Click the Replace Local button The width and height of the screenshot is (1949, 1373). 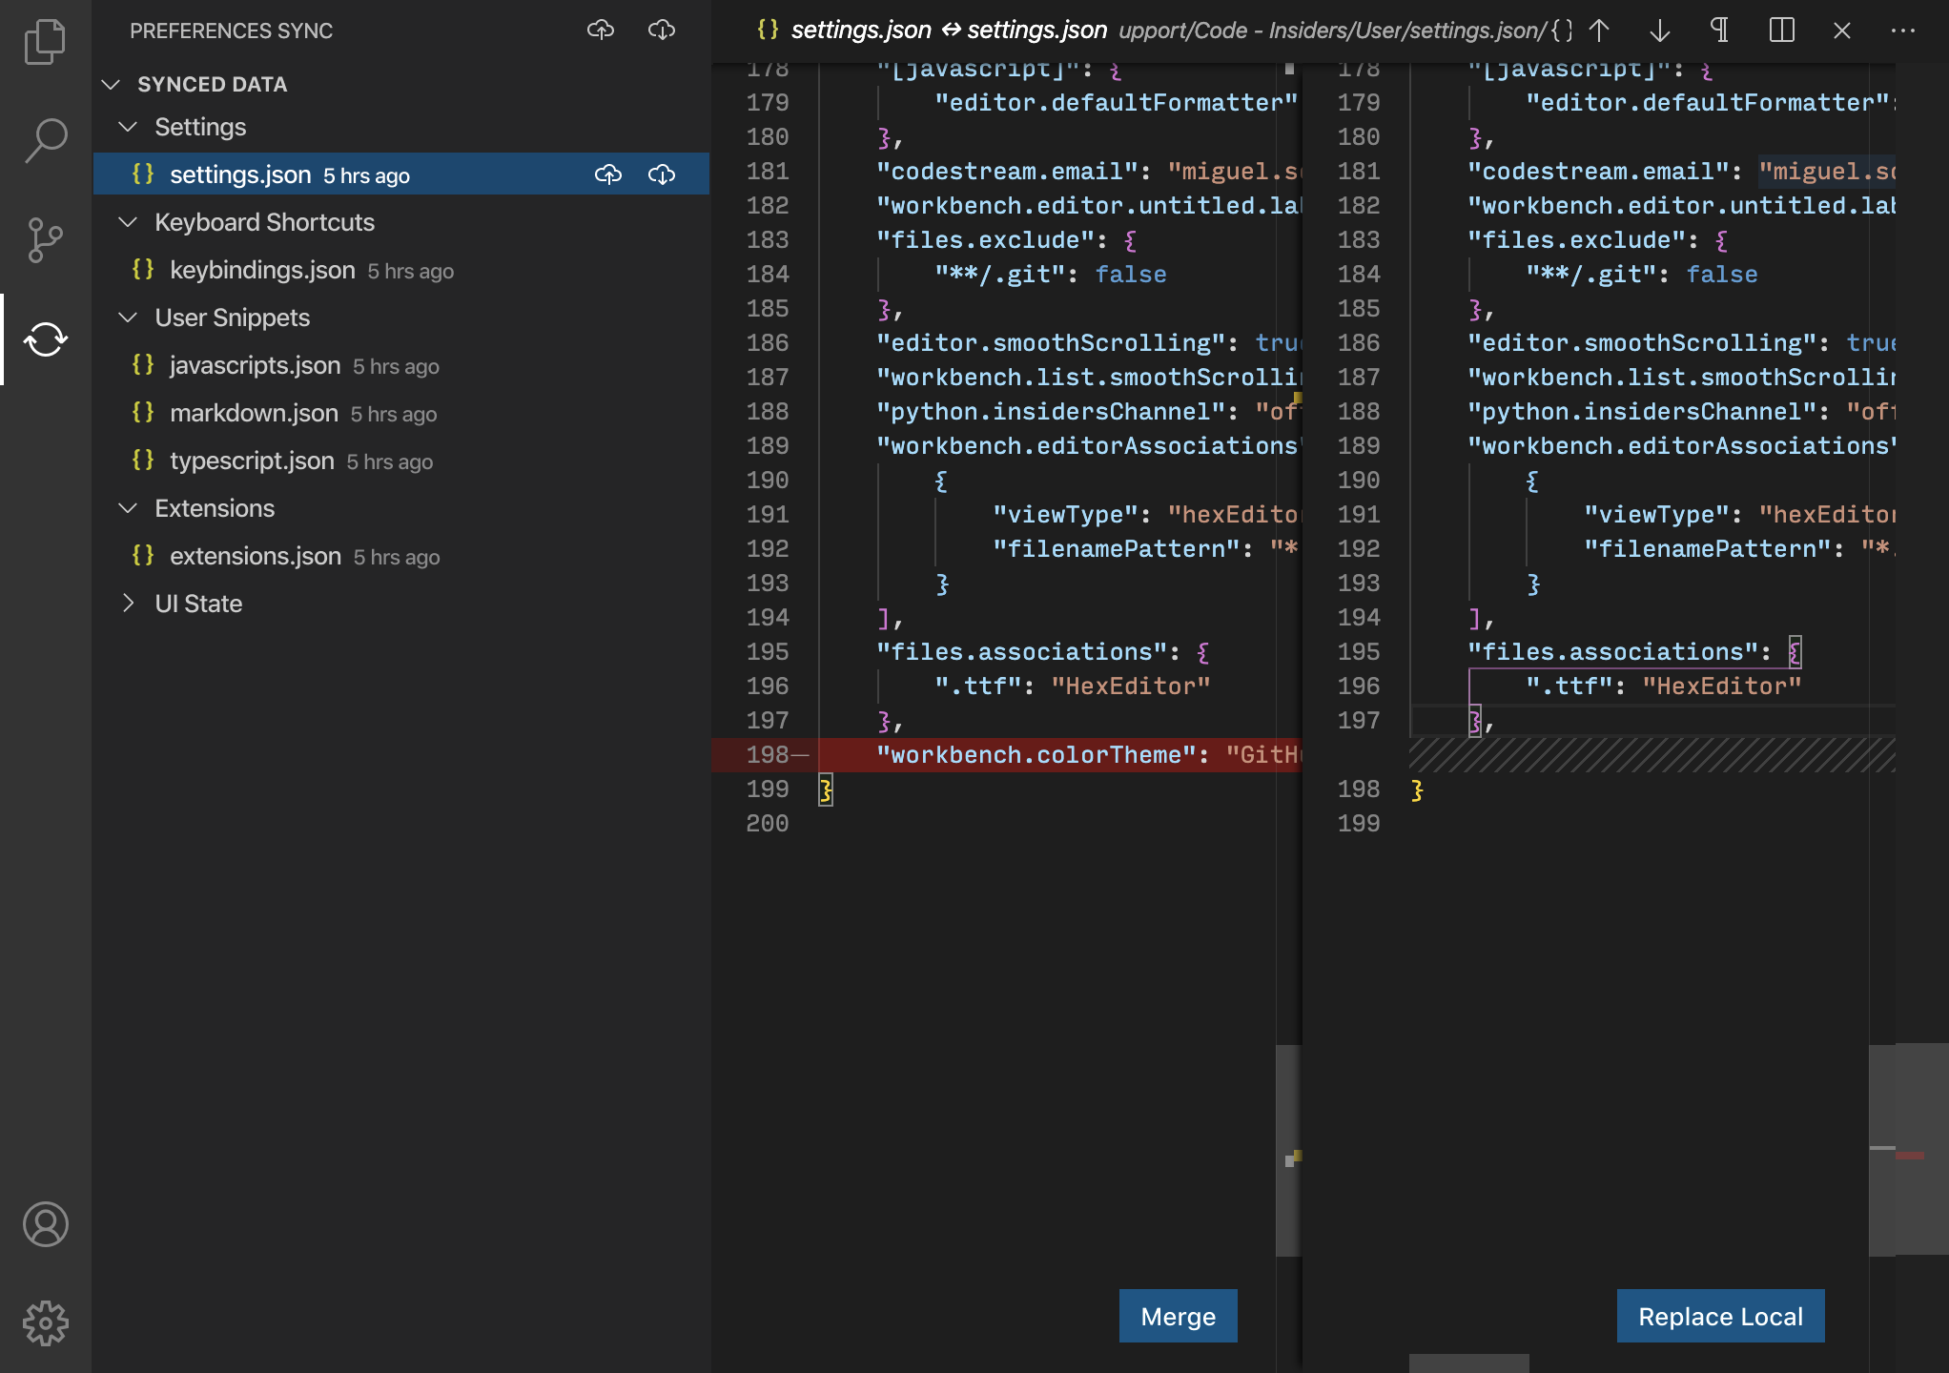[1720, 1316]
